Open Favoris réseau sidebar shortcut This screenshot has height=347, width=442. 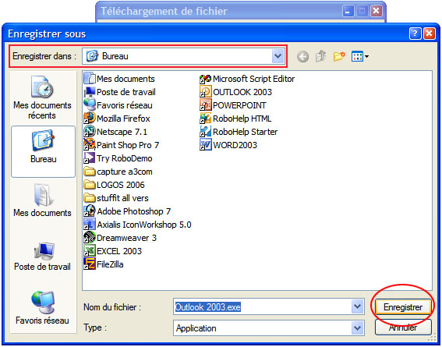point(43,307)
